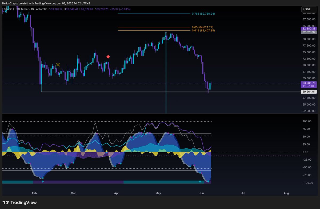
Task: Click the 65,000.00 price scale value
Action: [x=309, y=78]
